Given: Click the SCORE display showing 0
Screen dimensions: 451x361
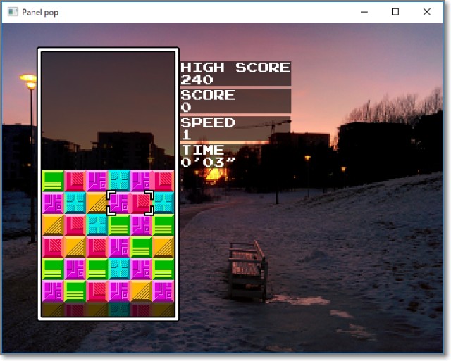Looking at the screenshot, I should pyautogui.click(x=235, y=101).
